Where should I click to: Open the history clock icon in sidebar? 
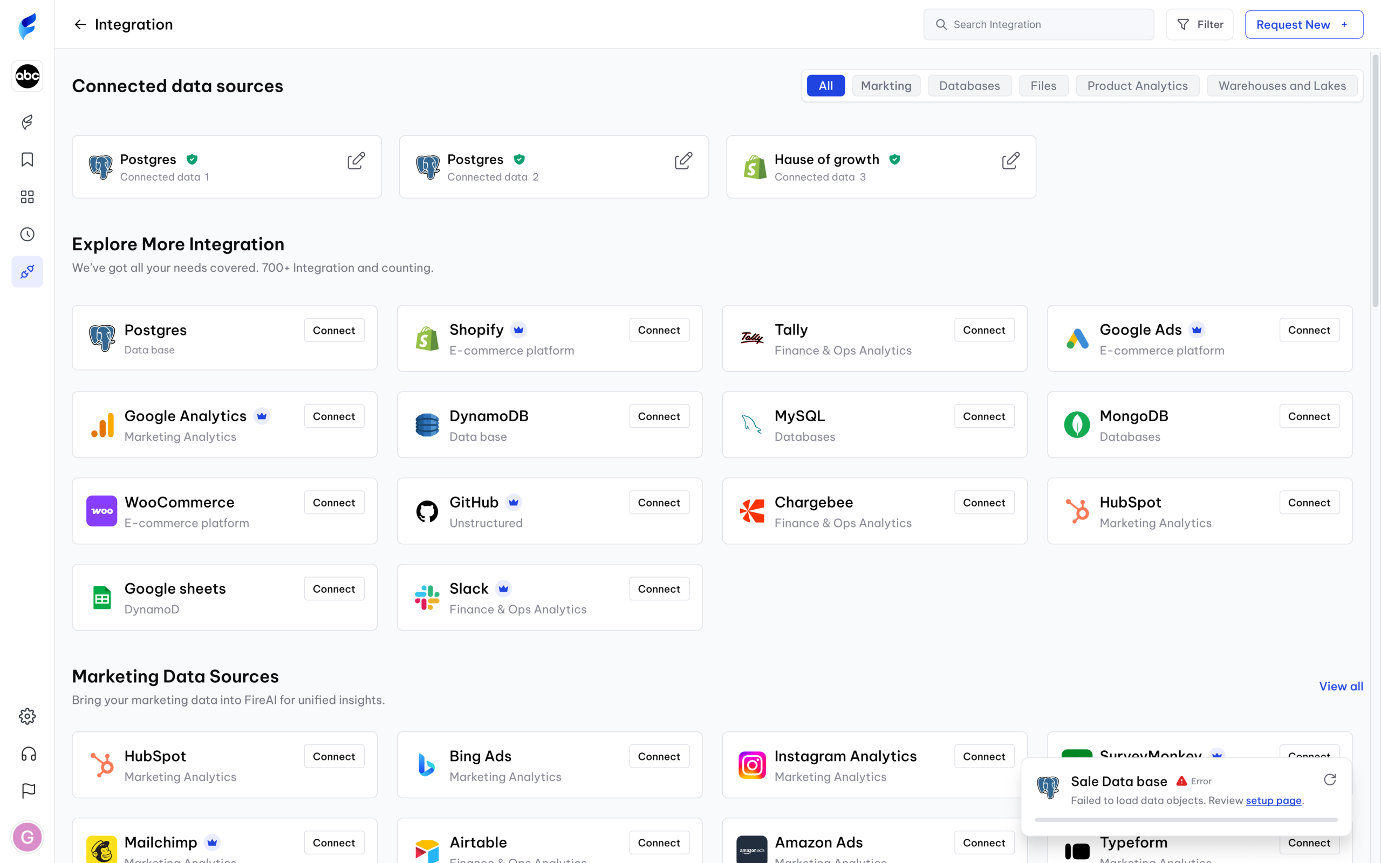28,235
